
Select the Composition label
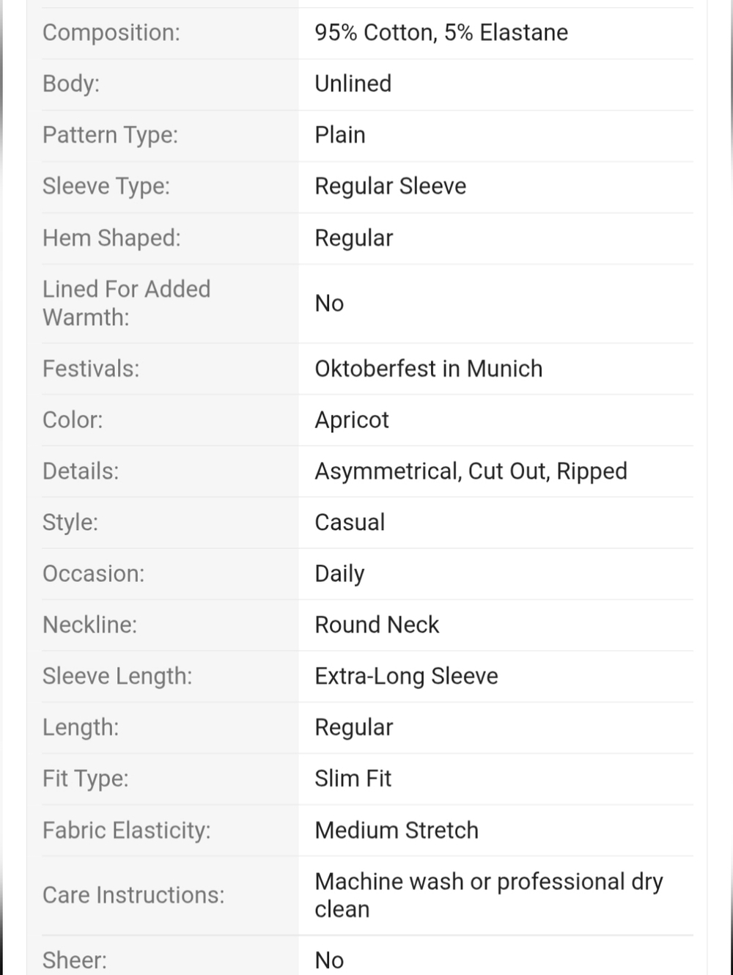tap(111, 32)
